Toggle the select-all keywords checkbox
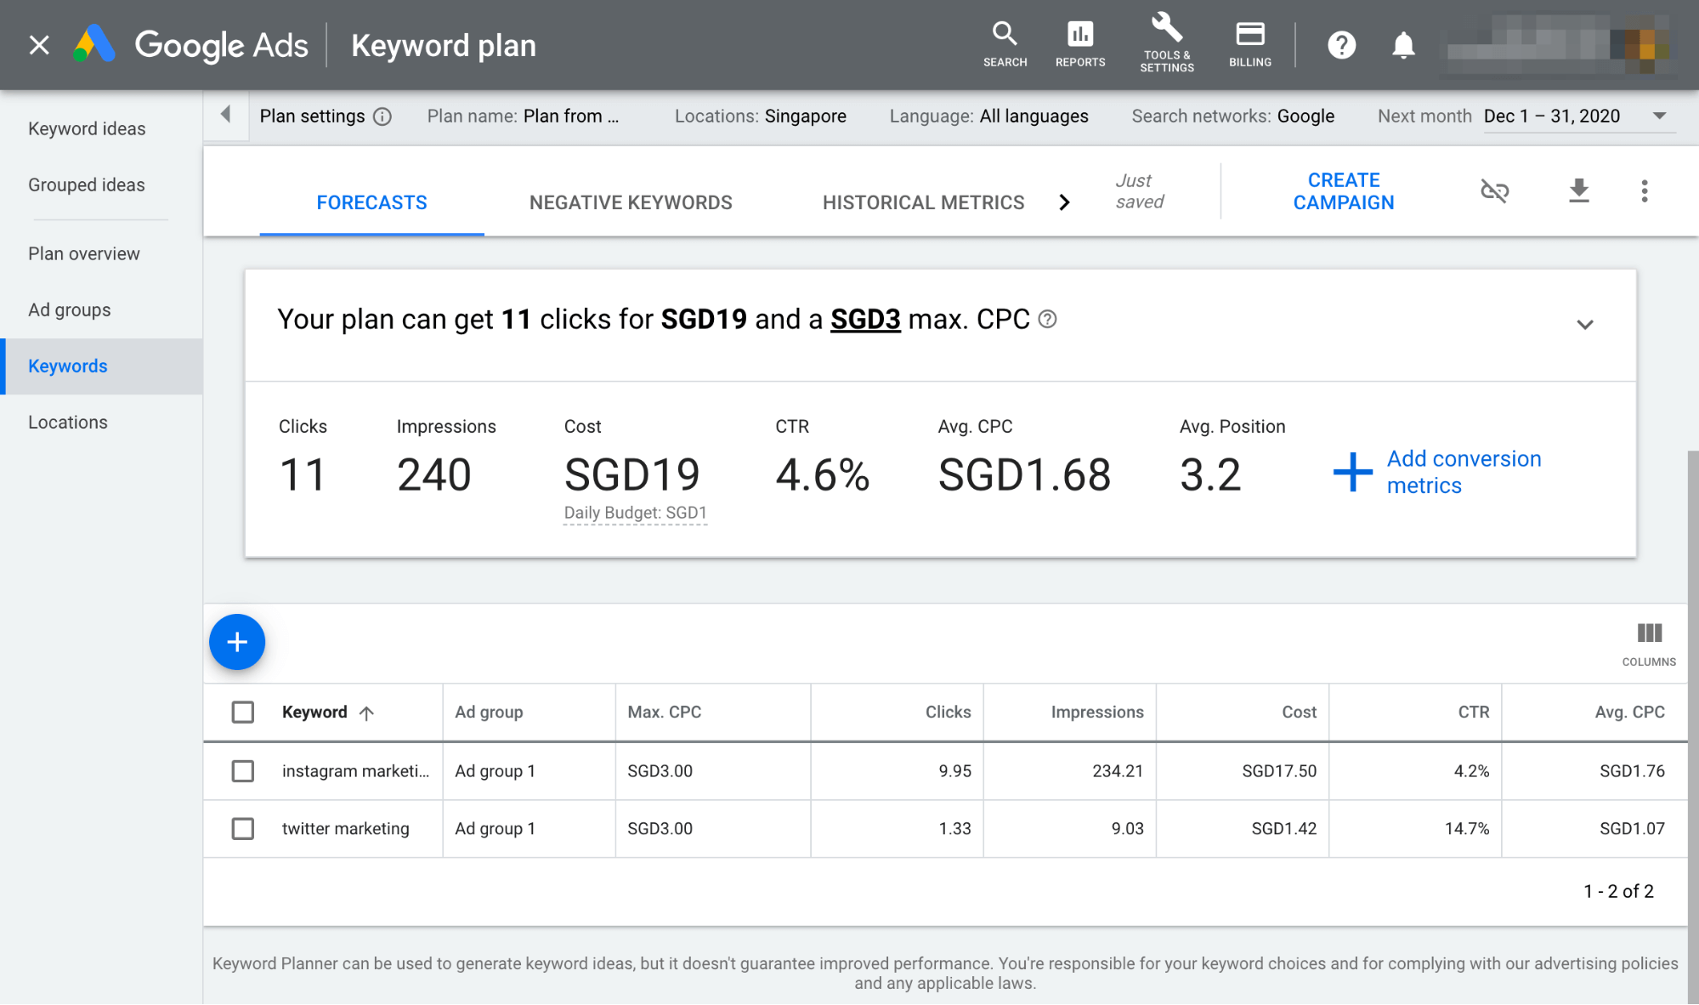The width and height of the screenshot is (1699, 1005). click(x=243, y=712)
